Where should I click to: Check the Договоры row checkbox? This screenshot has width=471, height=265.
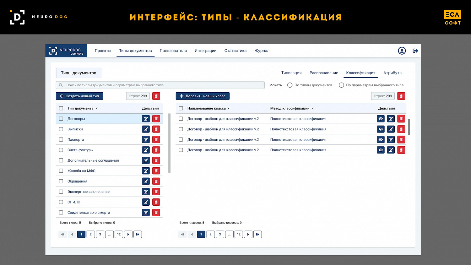[x=61, y=119]
